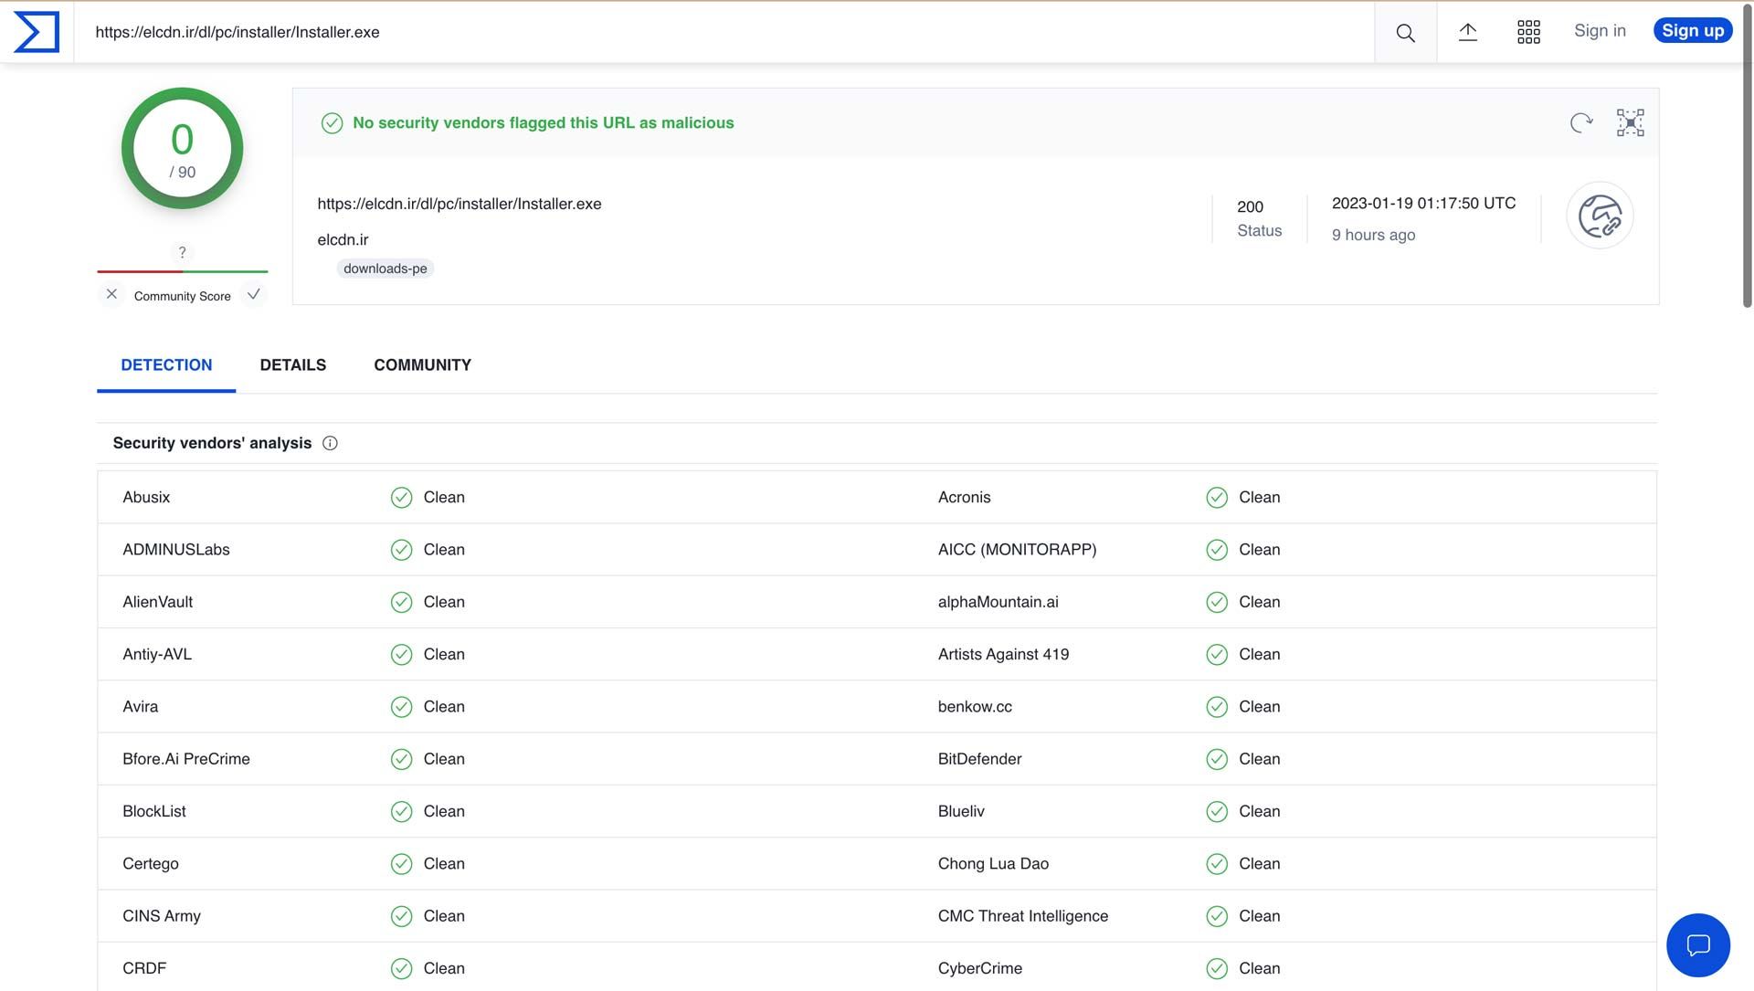Viewport: 1754px width, 991px height.
Task: Click the Certego clean check icon
Action: pos(401,864)
